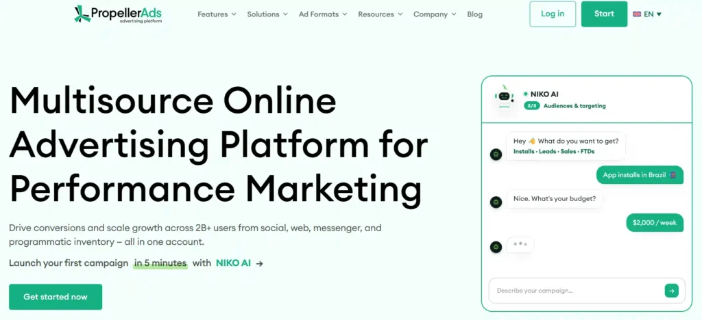Click the Brazil flag emoji in message

(x=673, y=175)
